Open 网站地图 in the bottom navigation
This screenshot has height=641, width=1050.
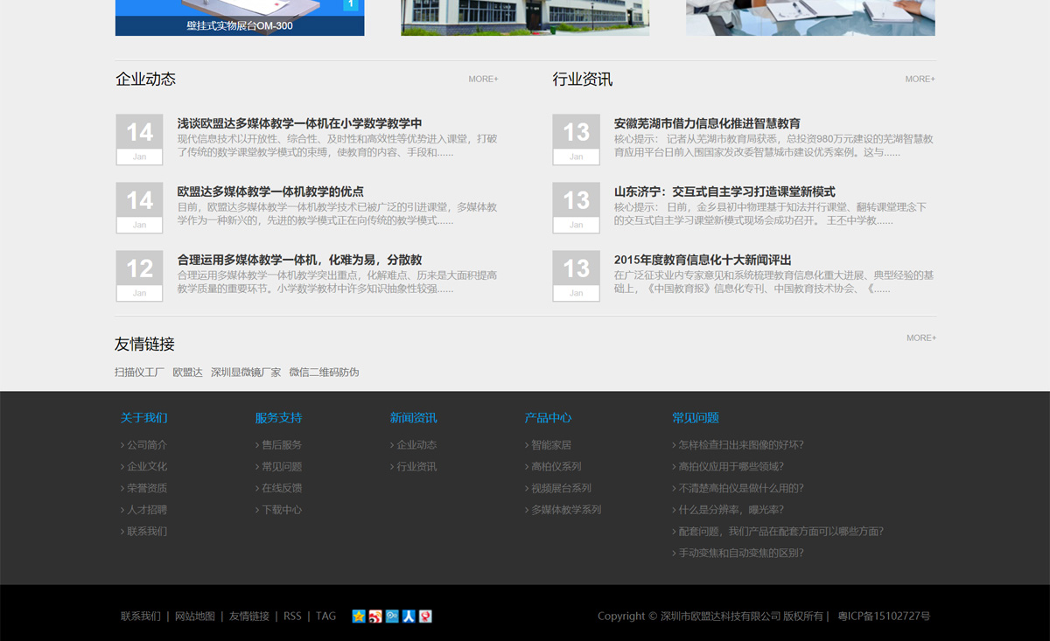pos(194,616)
